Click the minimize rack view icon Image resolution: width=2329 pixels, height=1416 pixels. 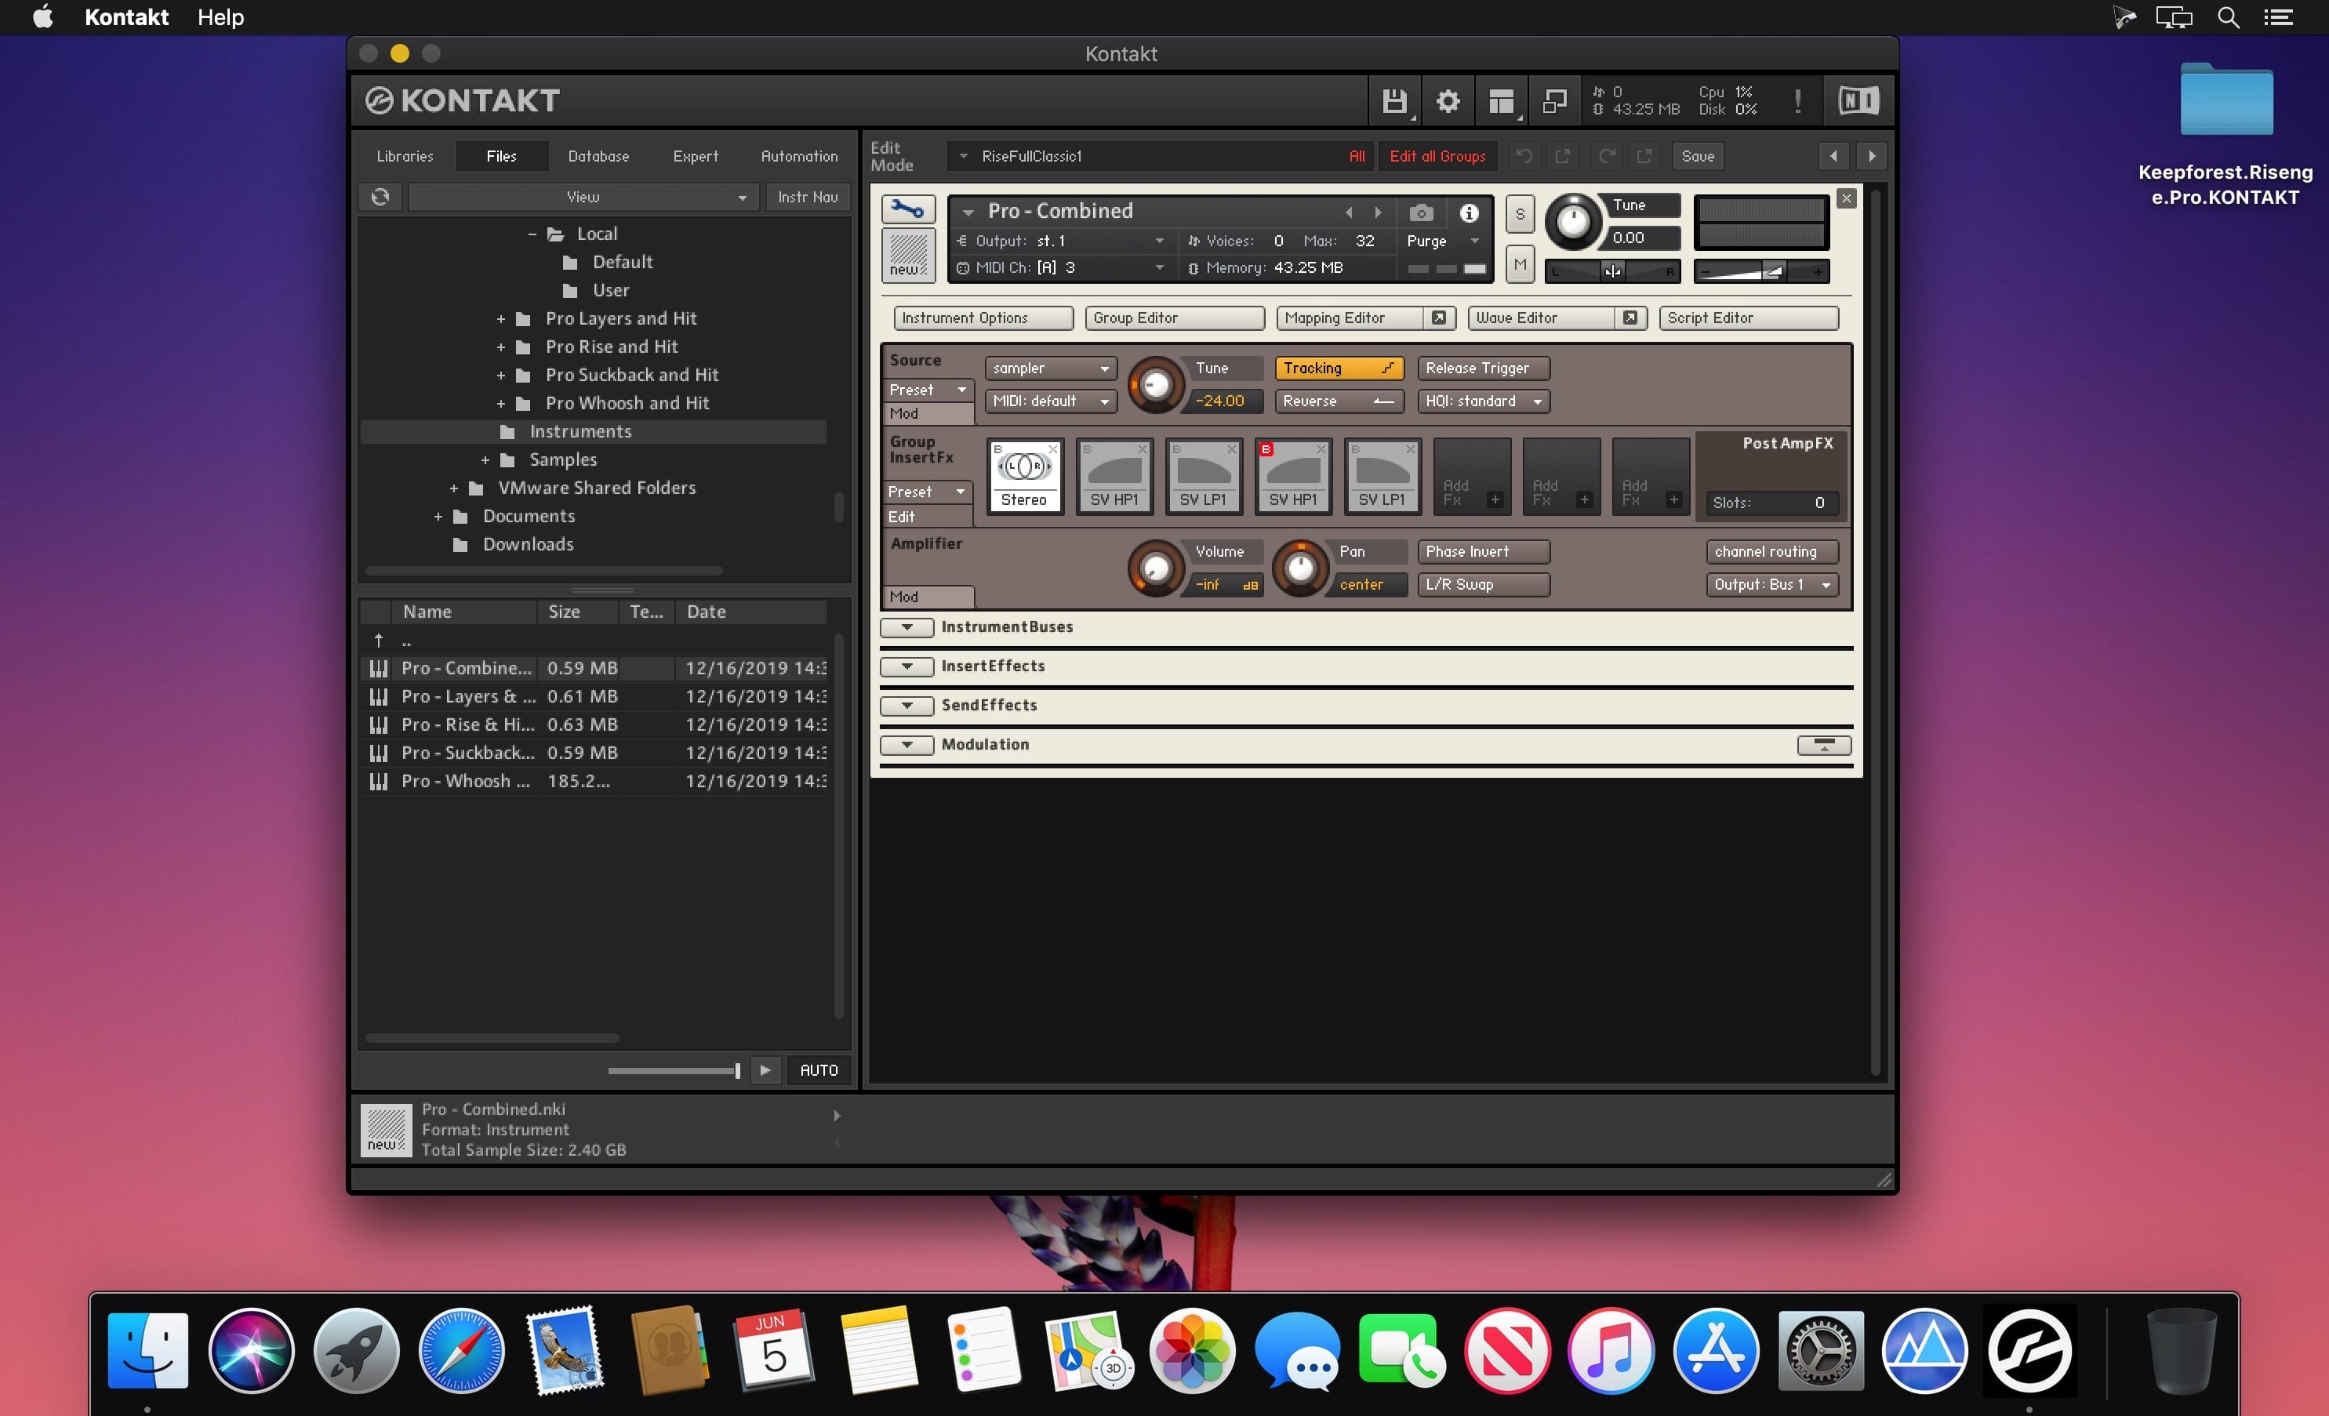coord(1555,100)
